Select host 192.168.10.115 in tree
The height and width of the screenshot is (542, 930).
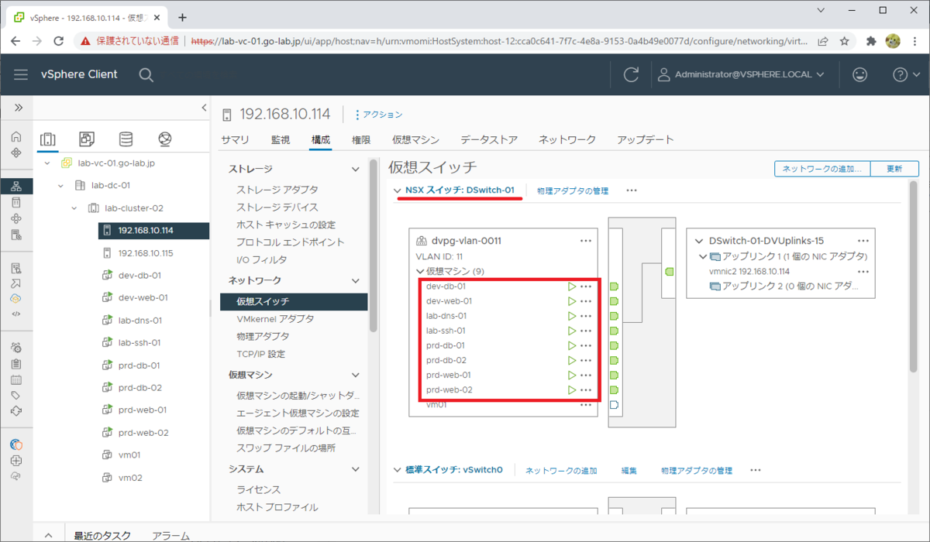(145, 253)
